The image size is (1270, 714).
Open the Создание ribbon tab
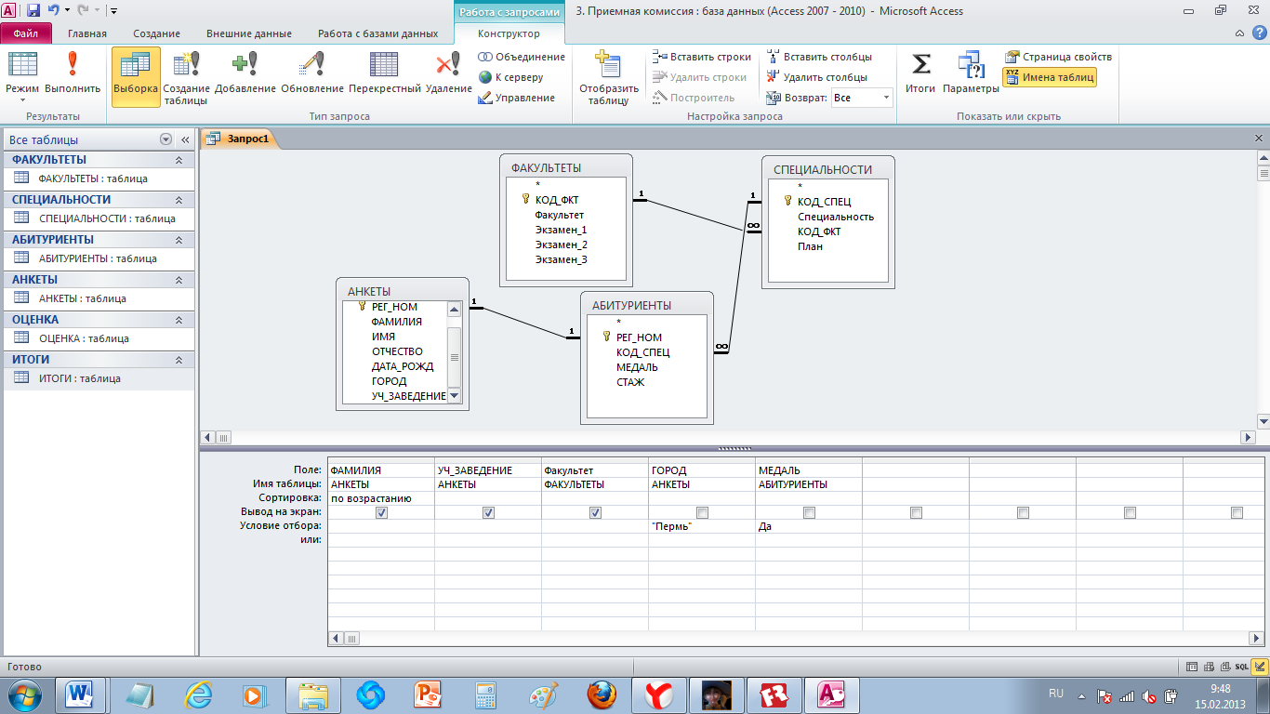tap(156, 33)
